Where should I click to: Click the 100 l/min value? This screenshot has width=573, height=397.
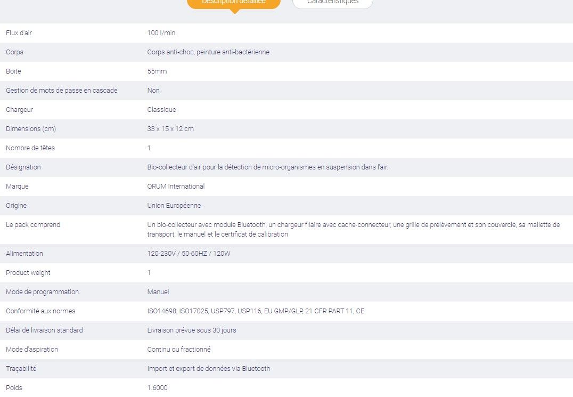pyautogui.click(x=161, y=33)
